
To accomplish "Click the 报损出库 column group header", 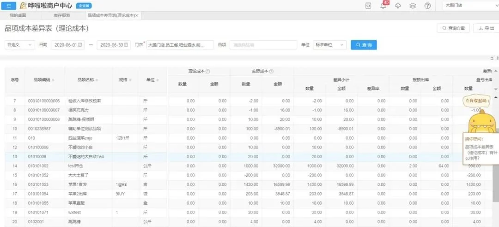I will click(x=421, y=80).
